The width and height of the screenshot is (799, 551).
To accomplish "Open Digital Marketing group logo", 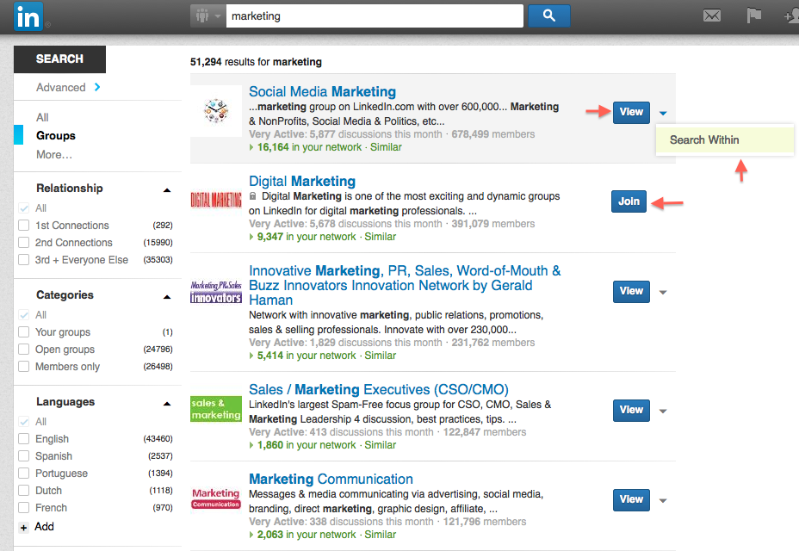I will click(216, 200).
